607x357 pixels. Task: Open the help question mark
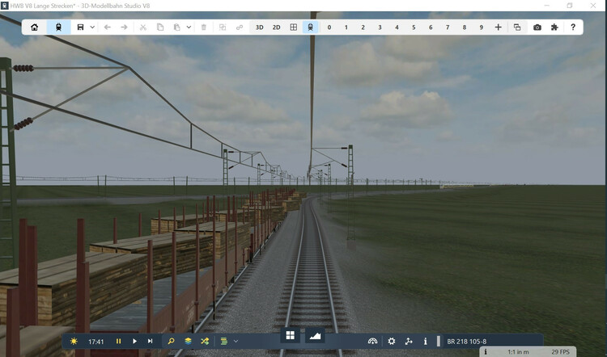[x=573, y=27]
